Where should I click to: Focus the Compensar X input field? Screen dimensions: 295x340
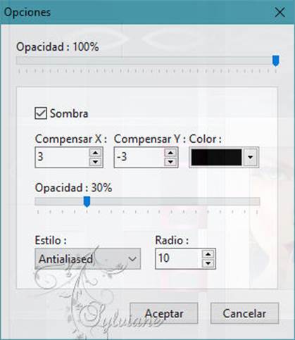tap(62, 157)
